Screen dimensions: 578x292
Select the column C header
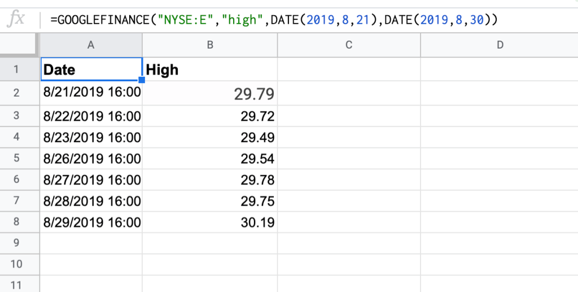pyautogui.click(x=348, y=45)
